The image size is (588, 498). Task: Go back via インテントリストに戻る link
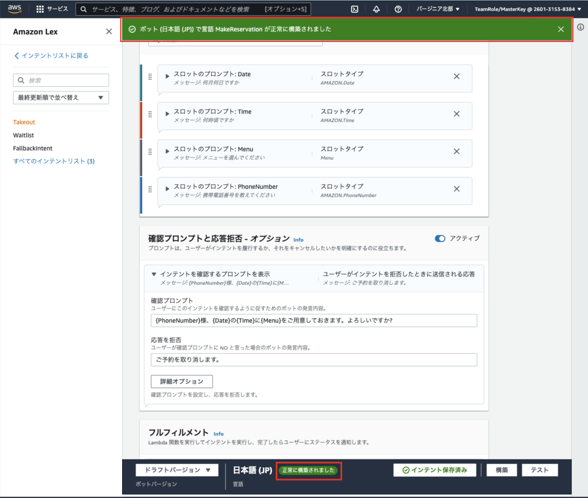tap(55, 56)
